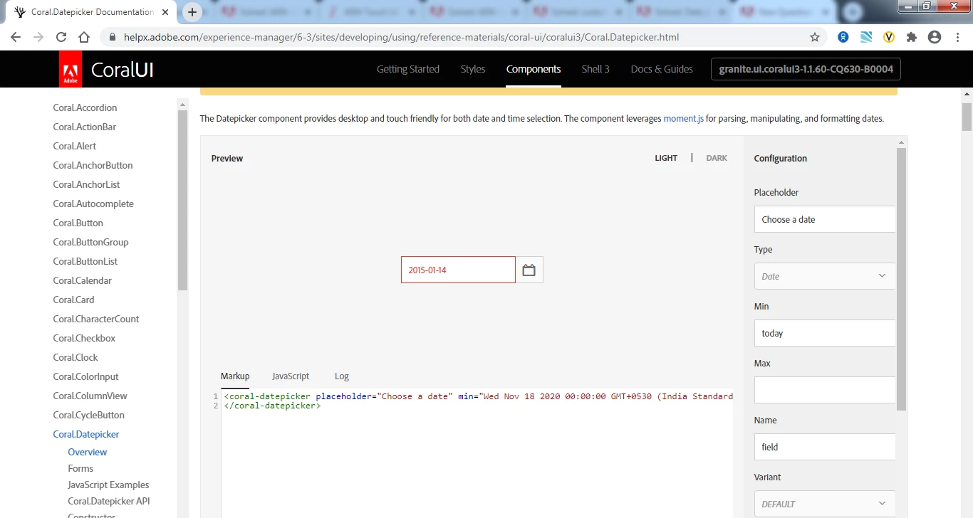This screenshot has width=973, height=518.
Task: Open Coral.Autocomplete in the sidebar
Action: coord(93,203)
